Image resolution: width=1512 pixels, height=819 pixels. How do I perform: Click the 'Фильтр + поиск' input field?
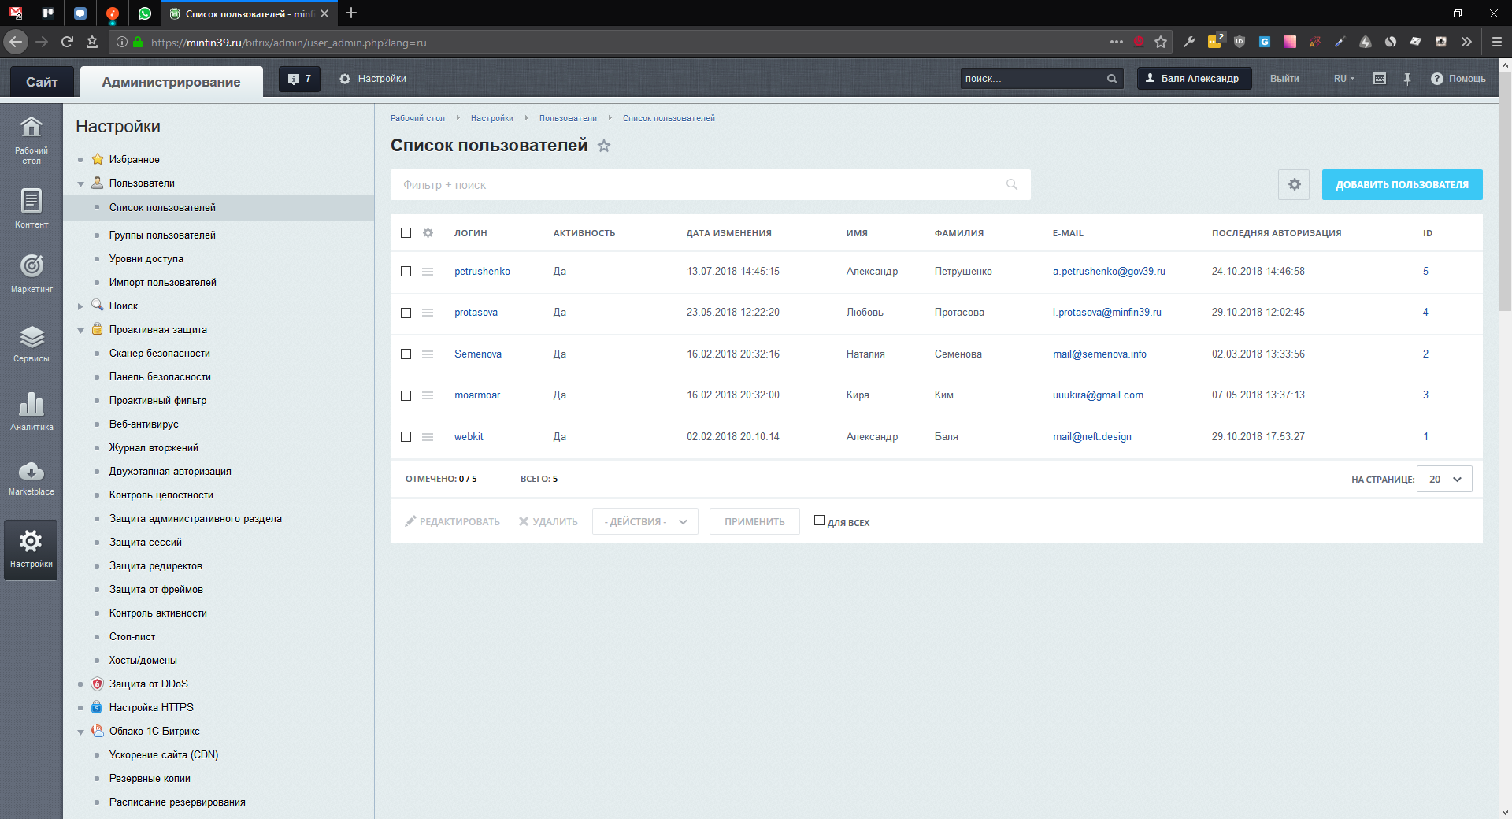(701, 185)
